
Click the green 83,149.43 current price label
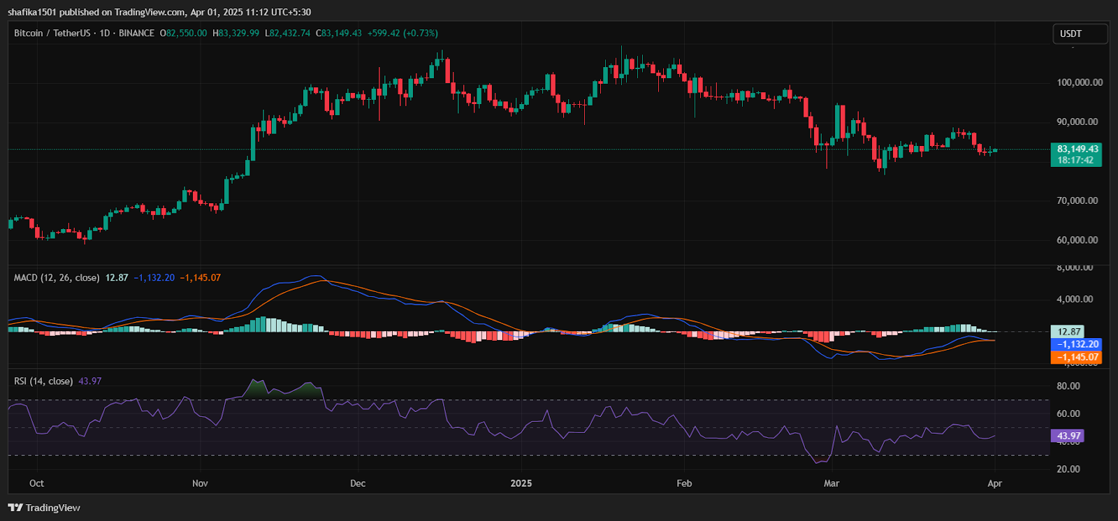coord(1077,149)
